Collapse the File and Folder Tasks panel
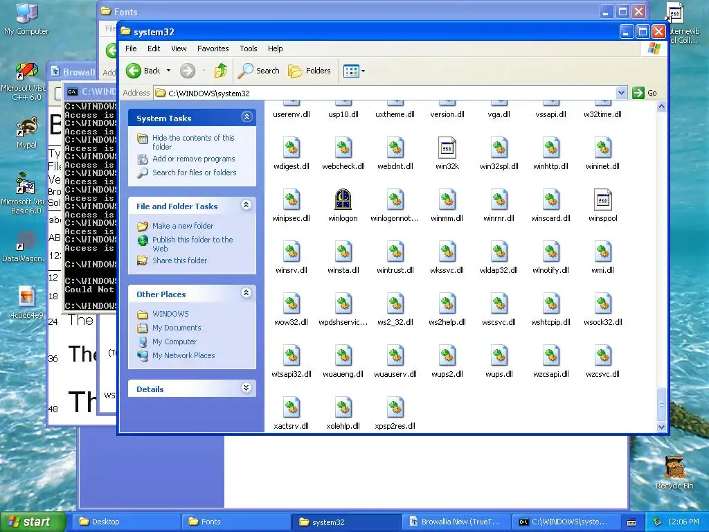The width and height of the screenshot is (709, 532). tap(246, 205)
